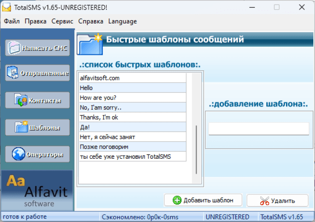Open the Файл menu

coord(12,21)
